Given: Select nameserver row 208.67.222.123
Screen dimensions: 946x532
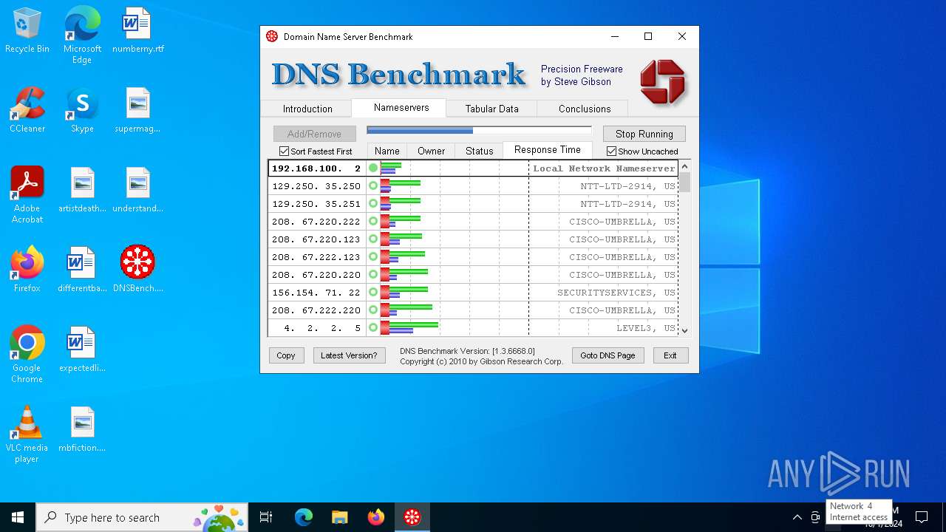Looking at the screenshot, I should (x=473, y=257).
